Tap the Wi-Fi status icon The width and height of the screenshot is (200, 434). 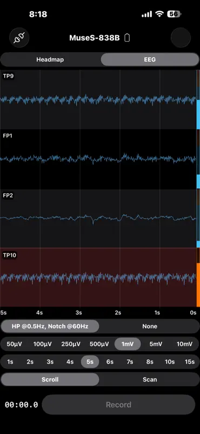pos(159,14)
